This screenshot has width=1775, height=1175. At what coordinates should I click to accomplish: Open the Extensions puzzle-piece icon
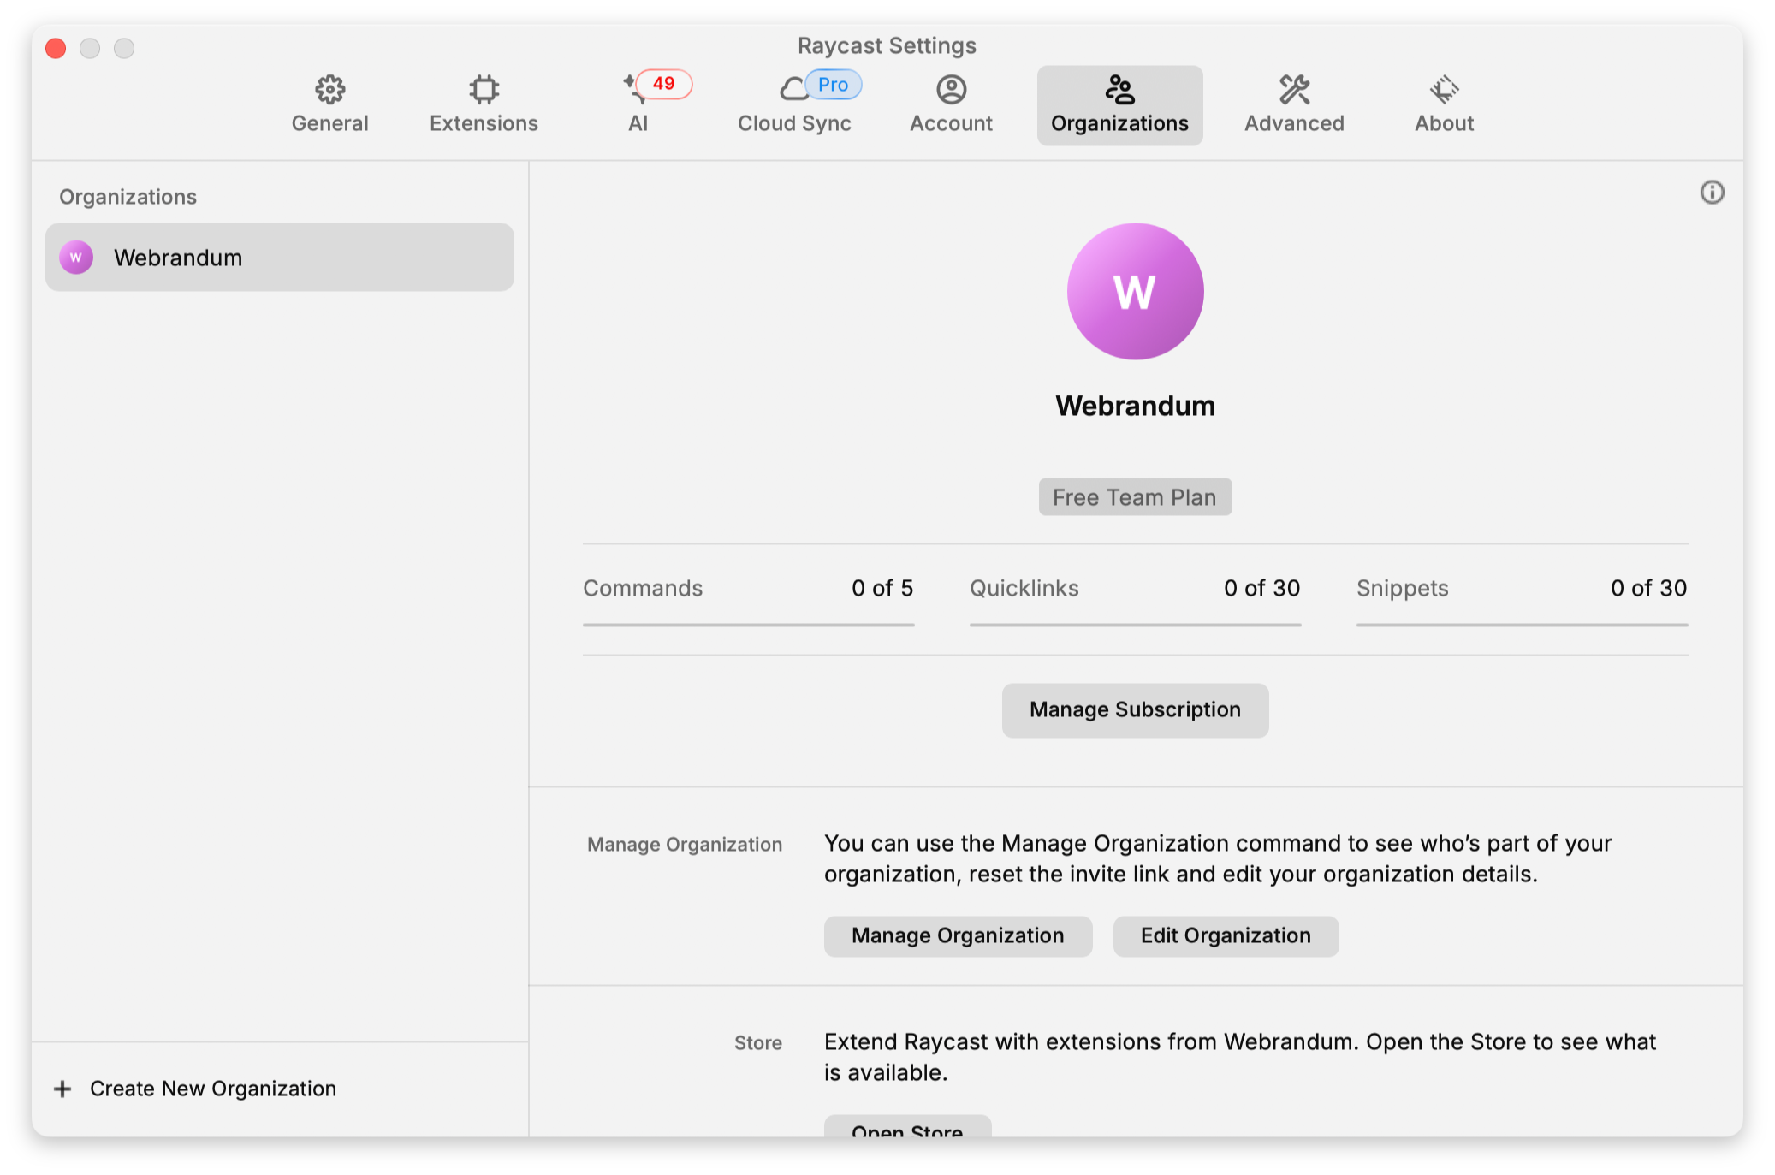(484, 89)
